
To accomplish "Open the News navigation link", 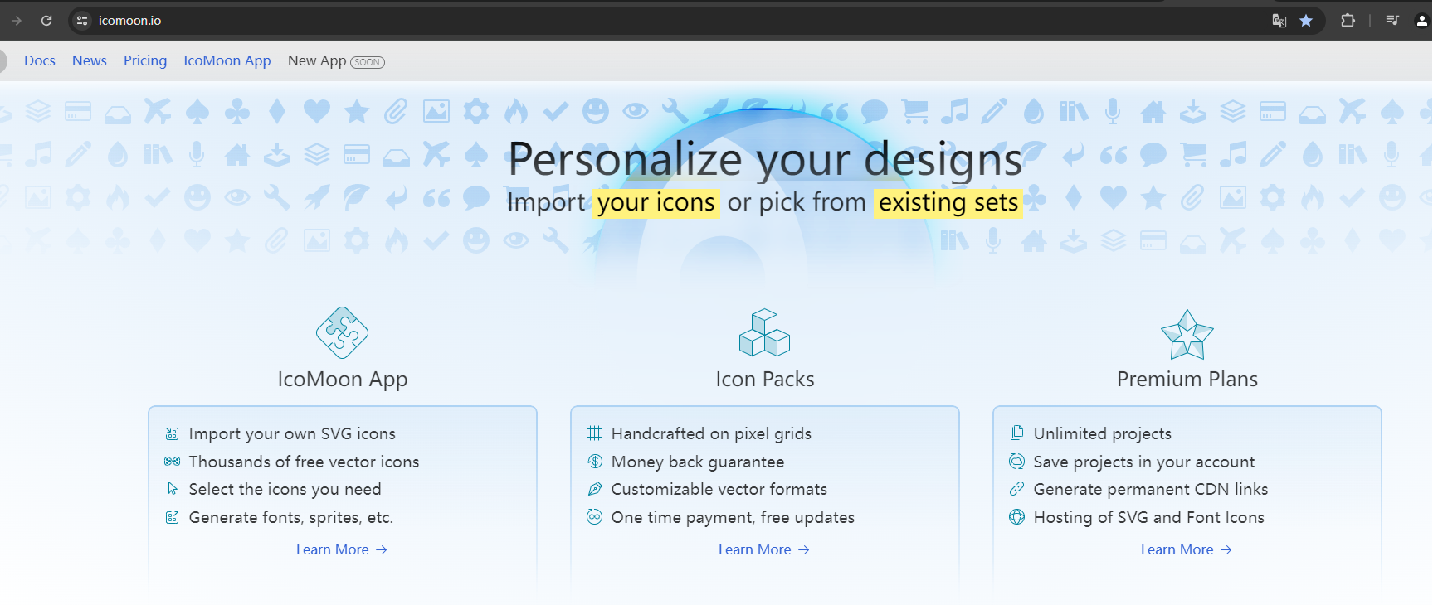I will click(x=90, y=60).
